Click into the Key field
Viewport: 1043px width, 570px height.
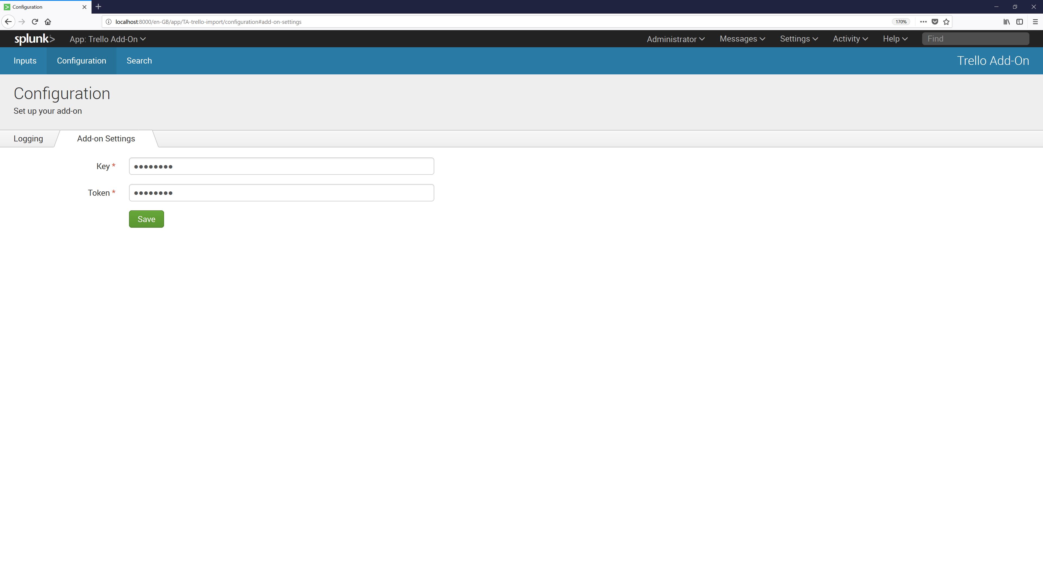281,166
